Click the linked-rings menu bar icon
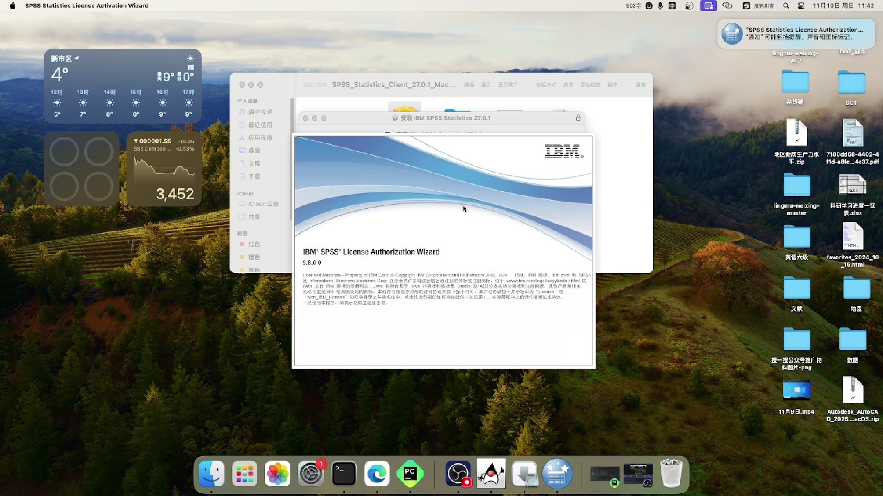Screen dimensions: 883x496 point(727,6)
